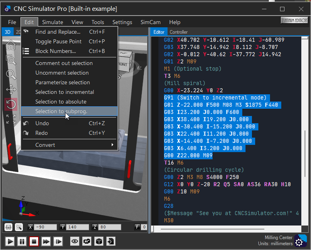Click the "M30" code line
311x250 pixels.
pos(169,220)
